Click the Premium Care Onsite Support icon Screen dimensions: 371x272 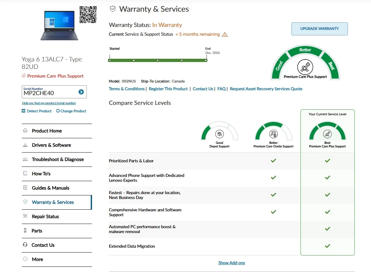[x=273, y=134]
